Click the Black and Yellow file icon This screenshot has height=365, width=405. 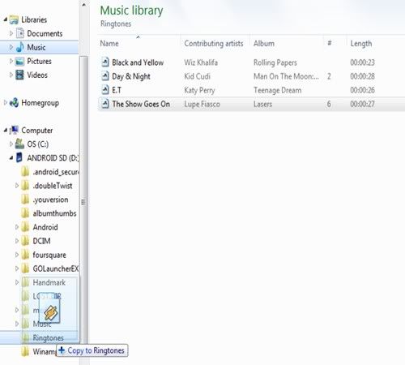click(105, 62)
